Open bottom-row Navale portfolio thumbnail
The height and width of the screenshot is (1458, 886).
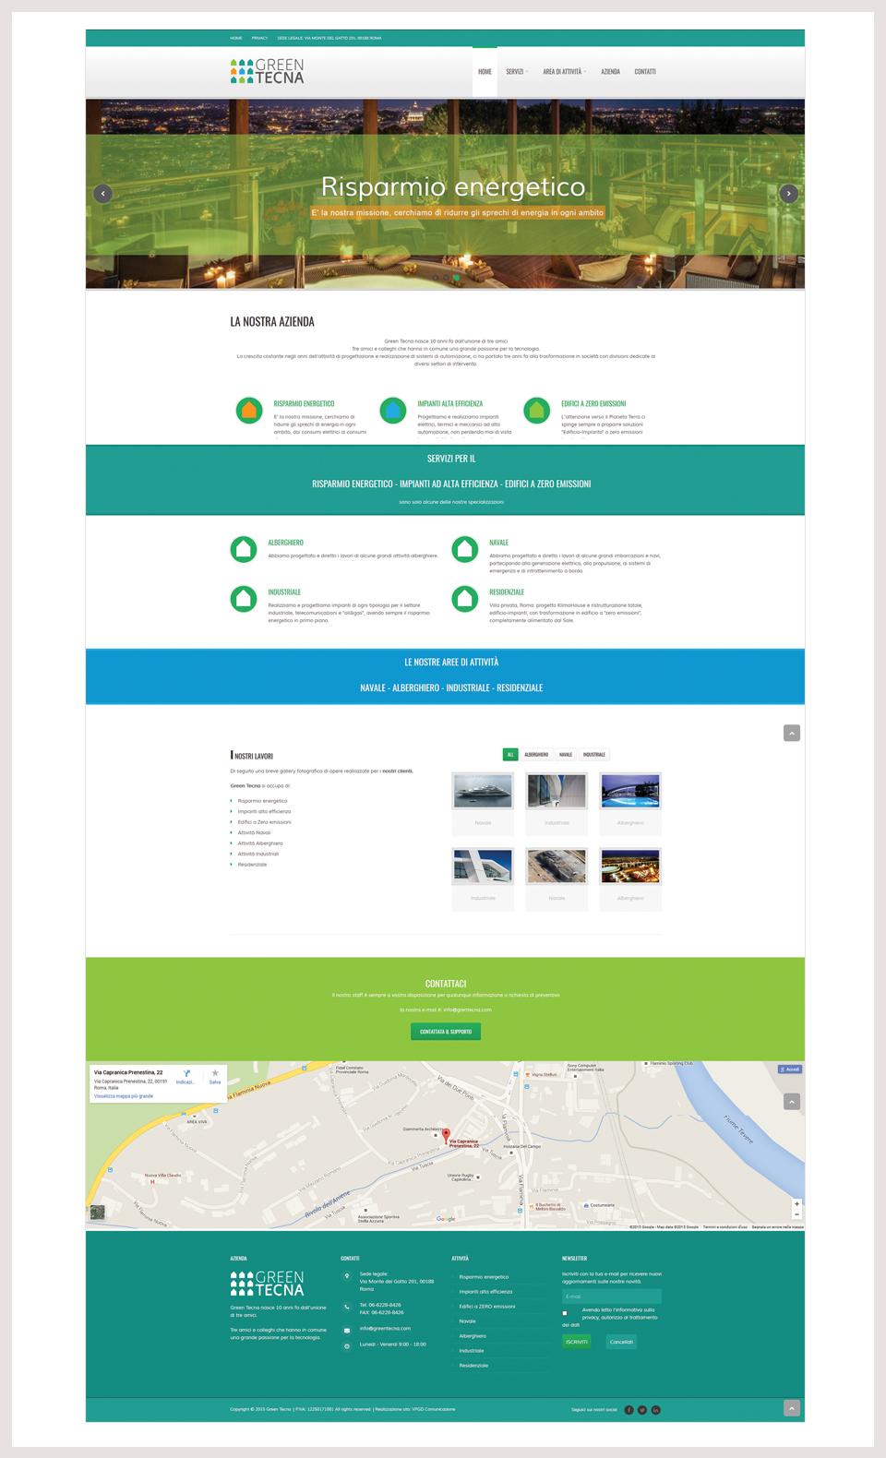tap(557, 866)
